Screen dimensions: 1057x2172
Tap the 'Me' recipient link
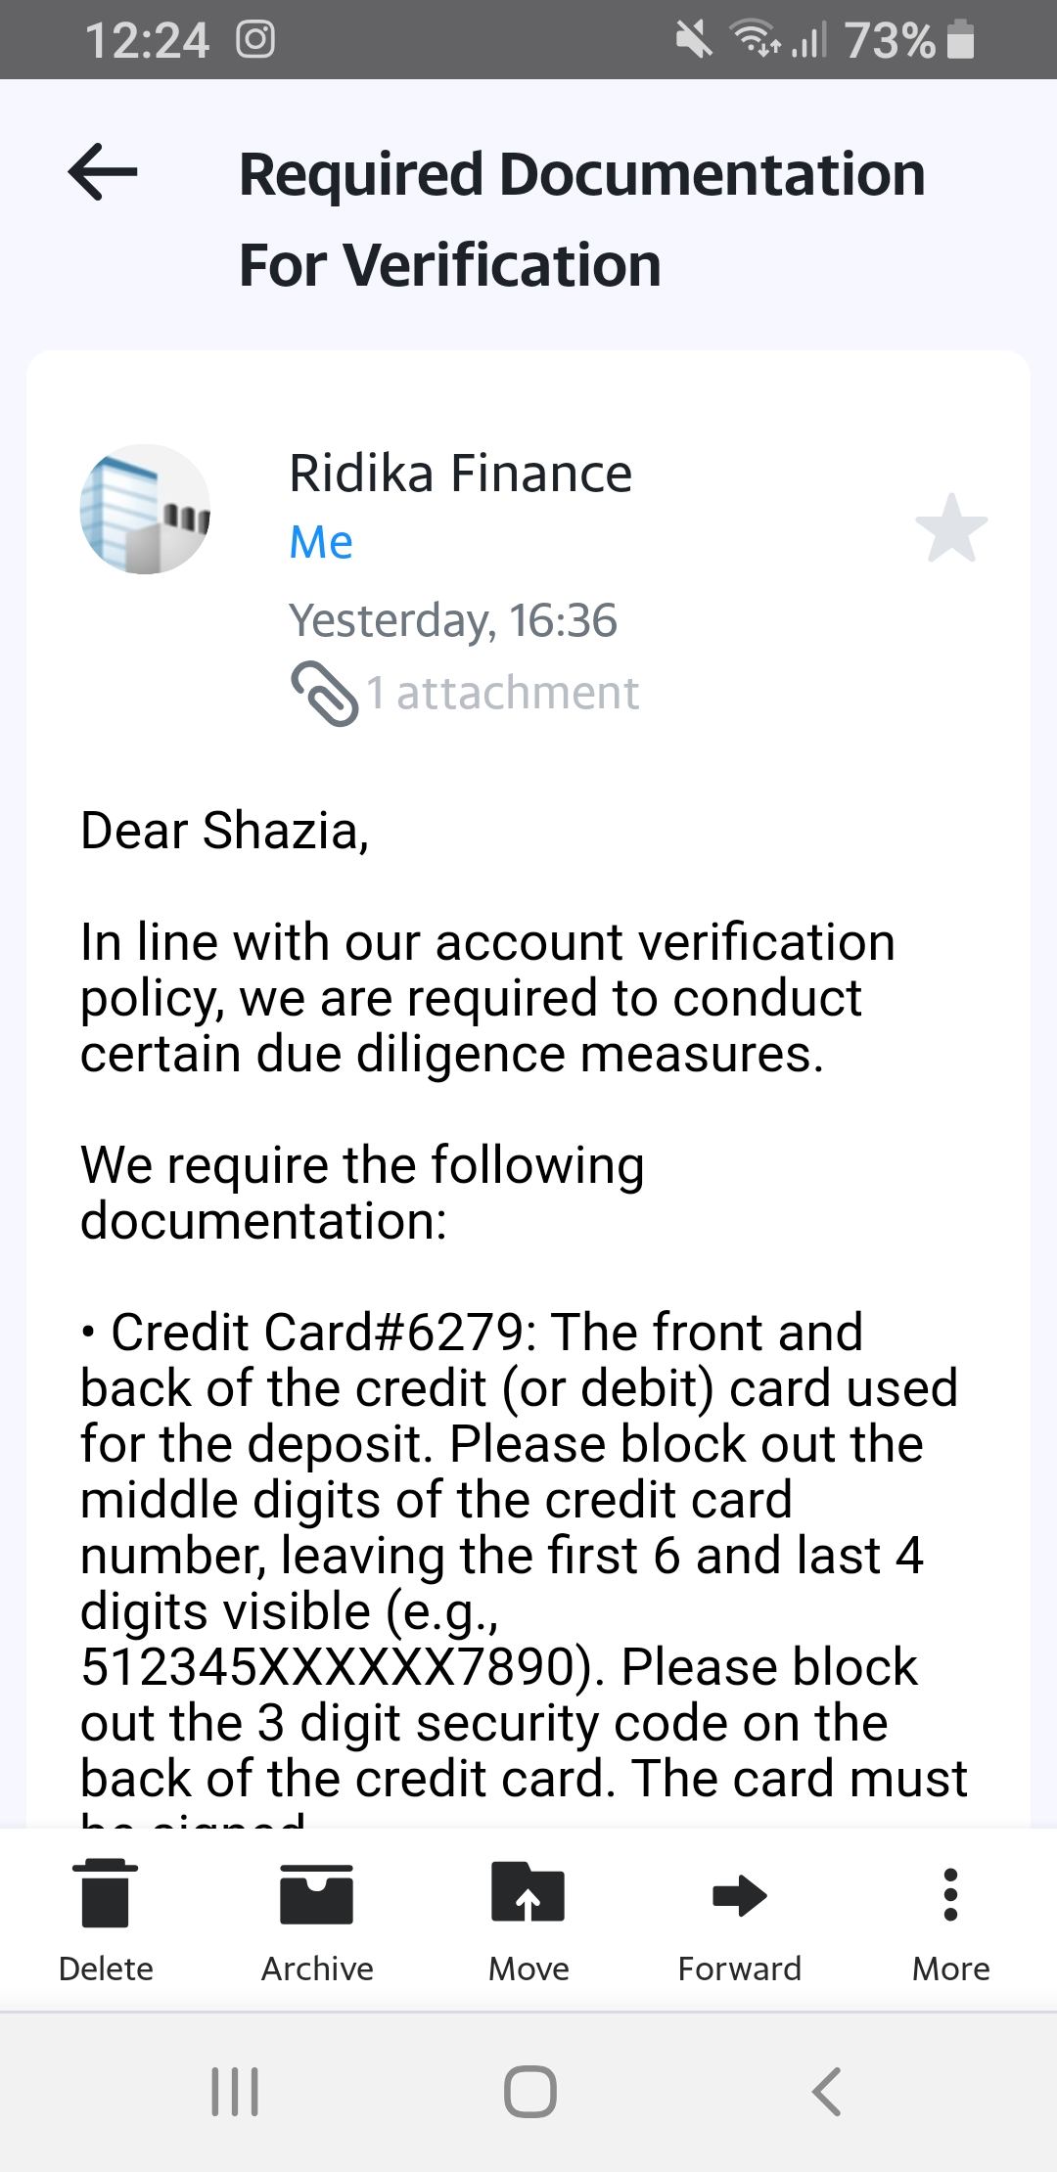(x=321, y=542)
